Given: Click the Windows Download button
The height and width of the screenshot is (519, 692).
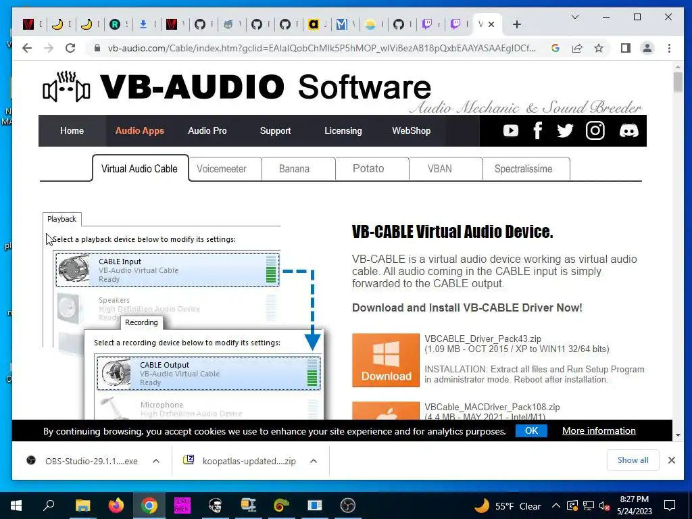Looking at the screenshot, I should click(x=386, y=360).
